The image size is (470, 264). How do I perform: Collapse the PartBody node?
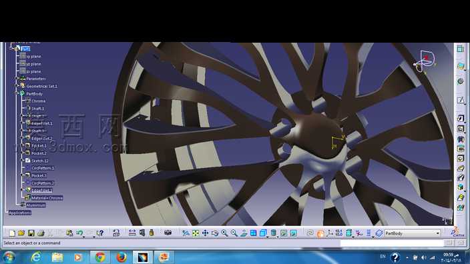coord(17,94)
